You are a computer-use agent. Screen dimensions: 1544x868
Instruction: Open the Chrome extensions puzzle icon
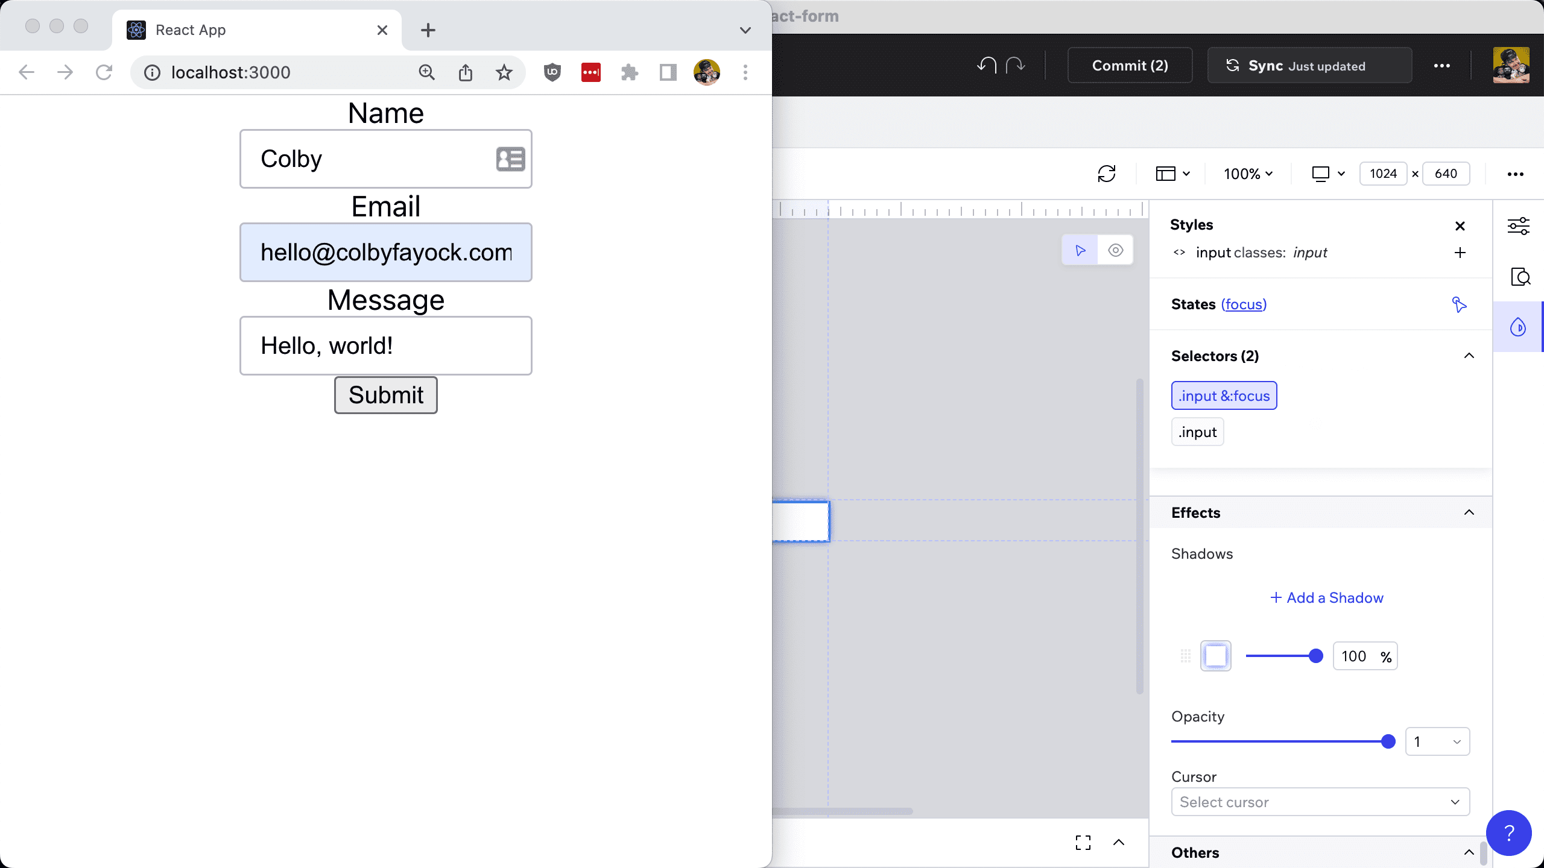pyautogui.click(x=629, y=72)
